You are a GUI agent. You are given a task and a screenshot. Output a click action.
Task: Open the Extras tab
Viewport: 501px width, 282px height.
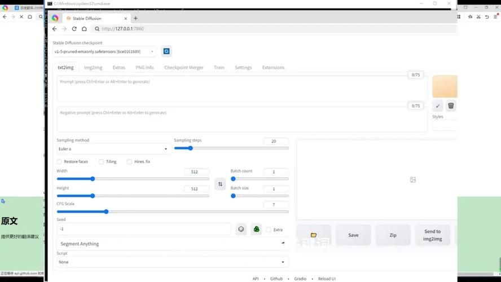pos(119,68)
